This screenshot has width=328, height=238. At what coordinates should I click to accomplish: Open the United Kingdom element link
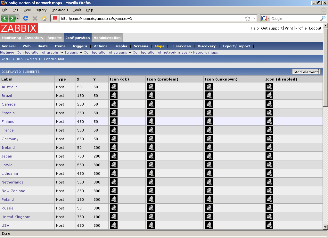tap(16, 217)
